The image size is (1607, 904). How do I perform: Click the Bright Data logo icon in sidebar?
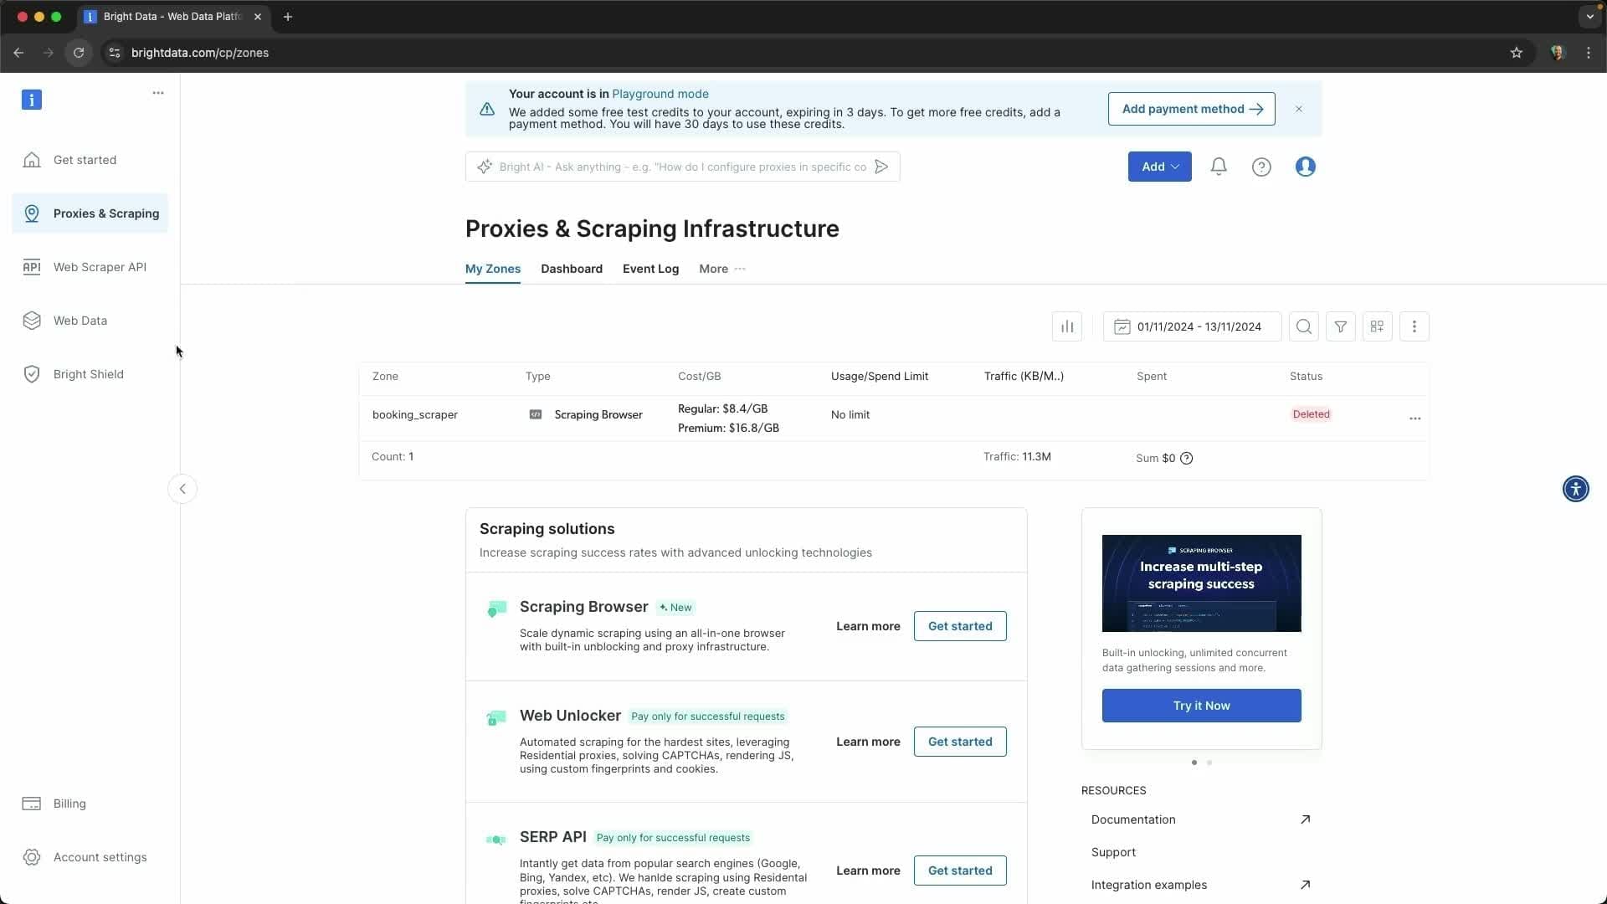pos(31,100)
